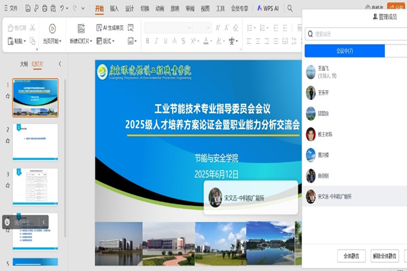
Task: Click the New Slide icon
Action: point(81,28)
